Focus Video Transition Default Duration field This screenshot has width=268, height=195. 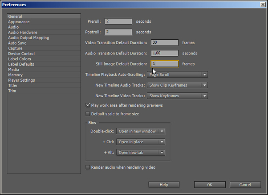point(164,42)
